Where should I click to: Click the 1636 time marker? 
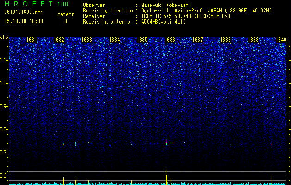170,40
